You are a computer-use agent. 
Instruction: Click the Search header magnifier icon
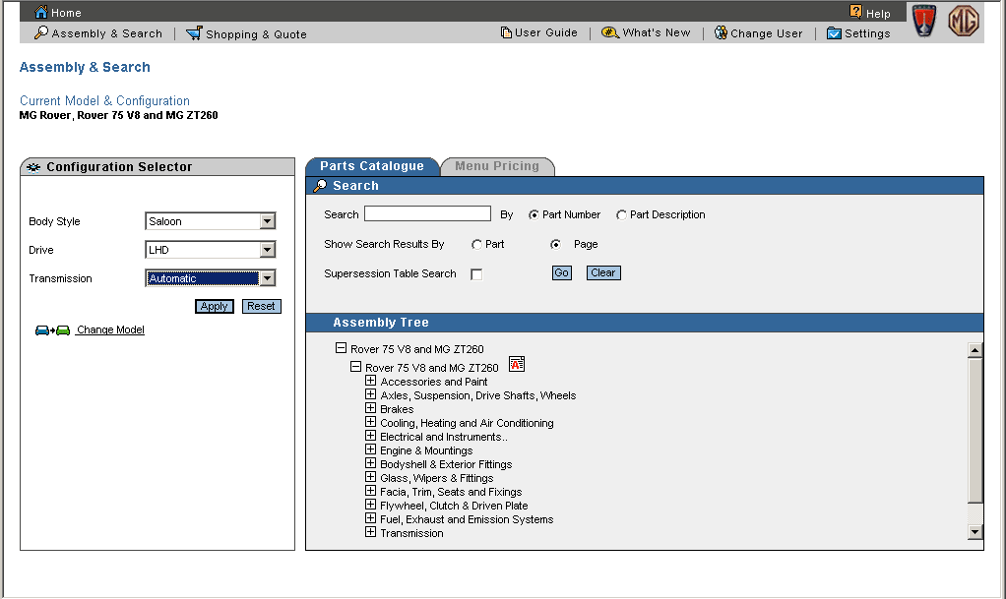(x=320, y=185)
